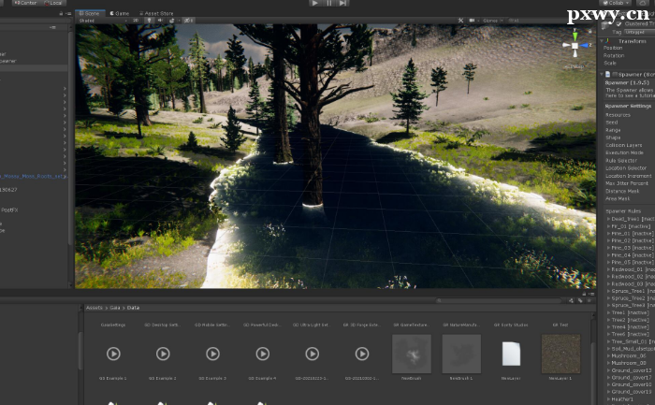
Task: Select the NewLayer 1 texture thumbnail
Action: [x=560, y=354]
